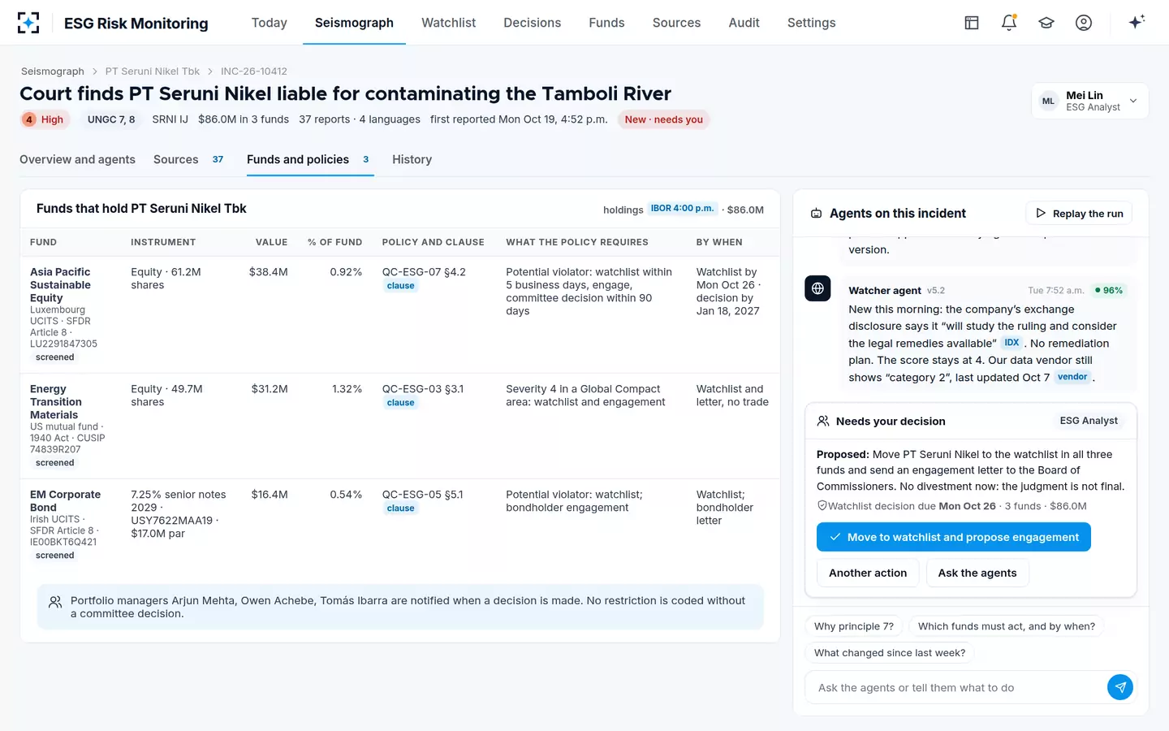Go to the Decisions tab
This screenshot has width=1169, height=731.
coord(532,23)
